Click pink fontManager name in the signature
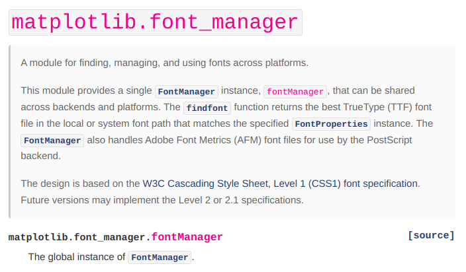 point(187,236)
